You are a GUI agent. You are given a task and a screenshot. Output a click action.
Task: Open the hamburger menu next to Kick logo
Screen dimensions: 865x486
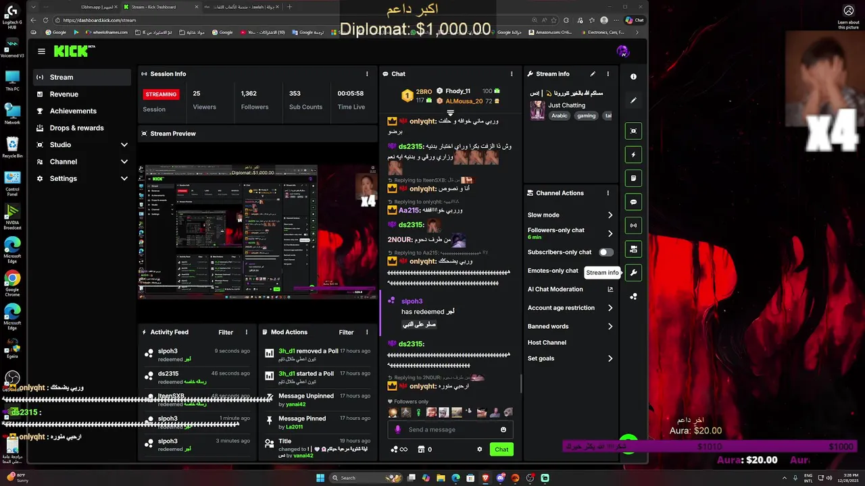pos(41,51)
